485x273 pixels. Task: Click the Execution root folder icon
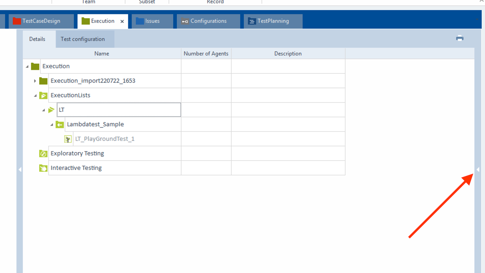tap(35, 66)
